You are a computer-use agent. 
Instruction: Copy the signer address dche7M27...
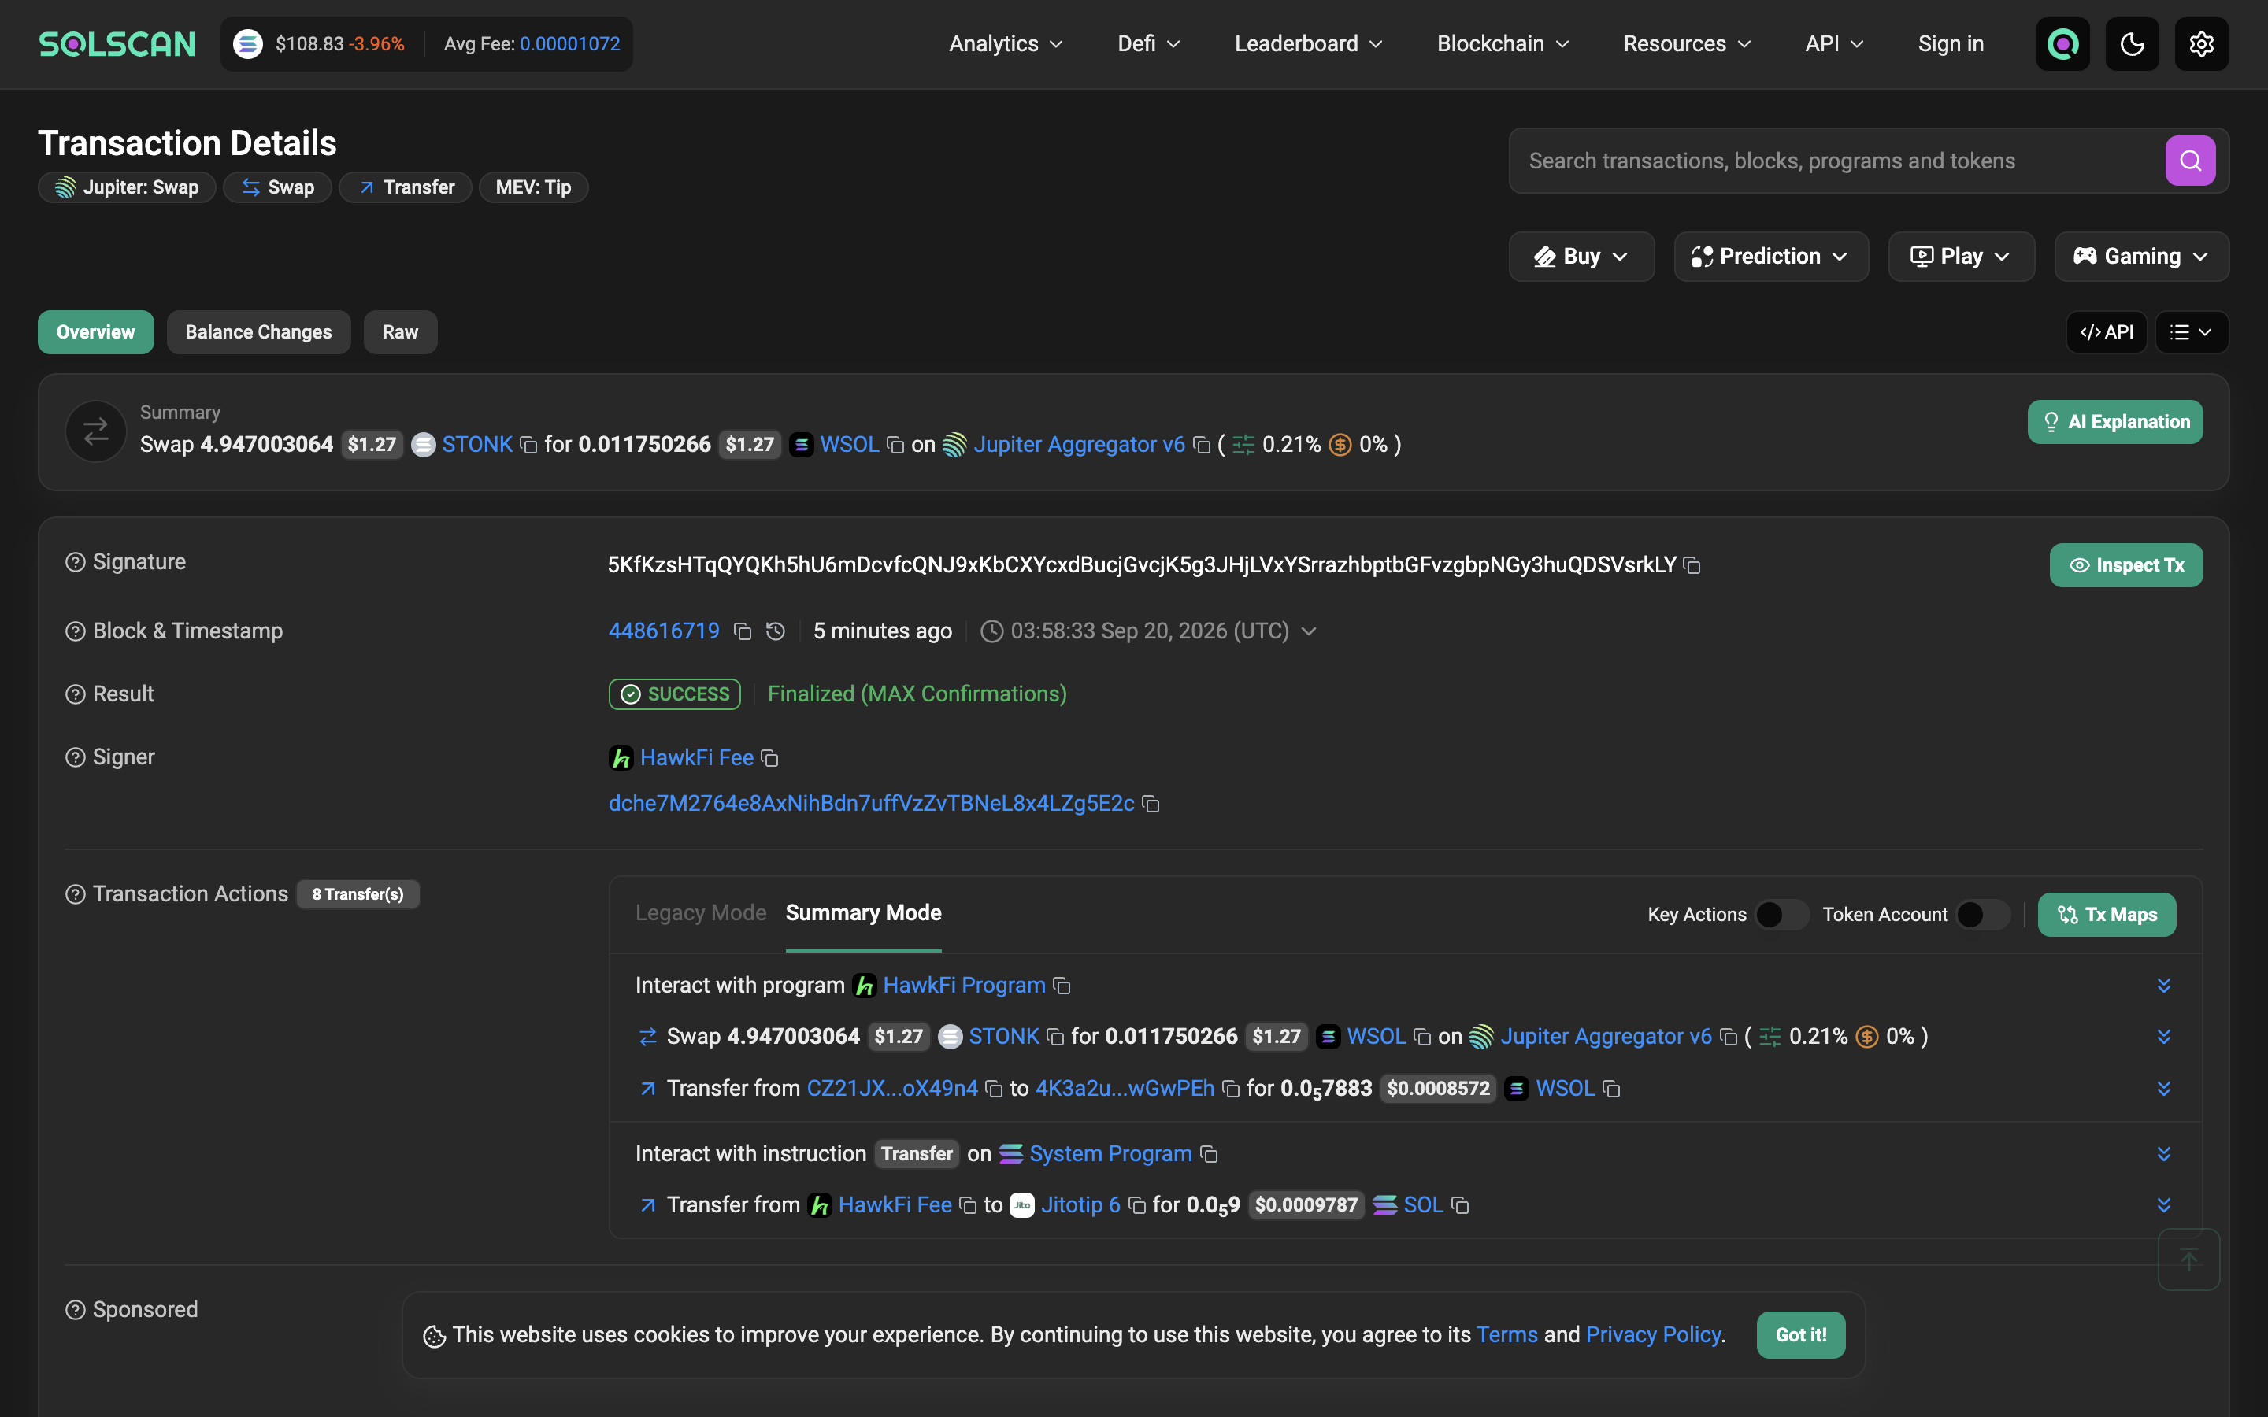point(1151,804)
